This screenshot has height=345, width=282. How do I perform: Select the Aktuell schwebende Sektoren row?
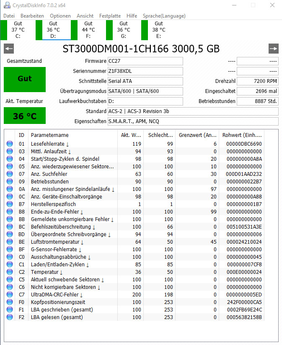point(134,279)
